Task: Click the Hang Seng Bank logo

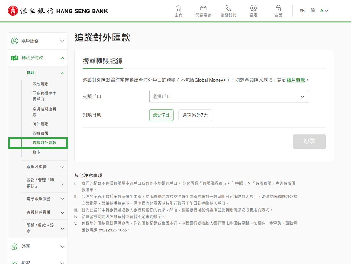Action: pyautogui.click(x=58, y=11)
